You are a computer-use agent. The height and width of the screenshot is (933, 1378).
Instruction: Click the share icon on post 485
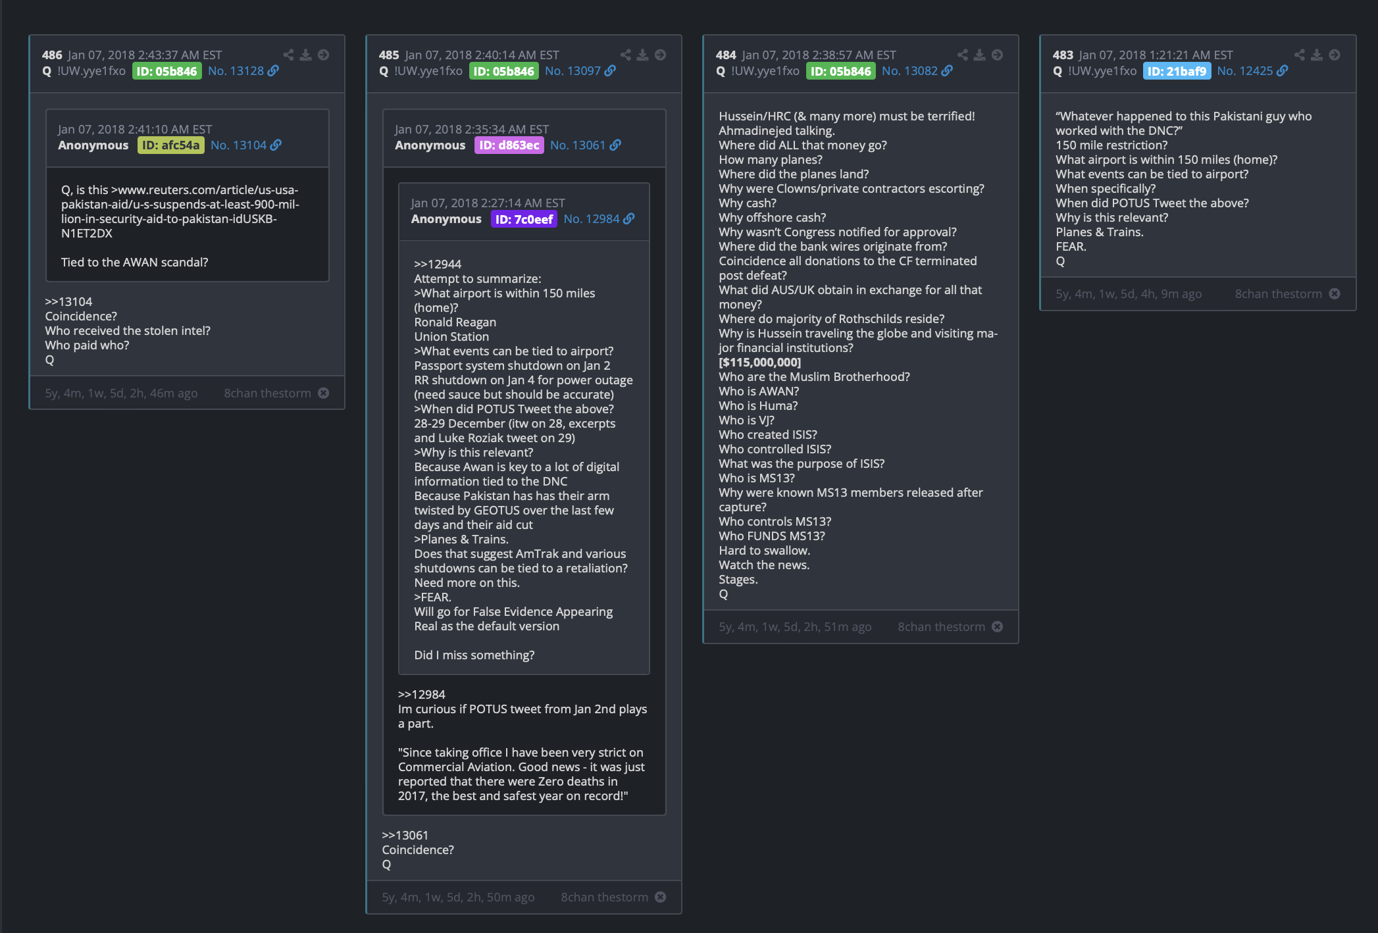tap(625, 55)
